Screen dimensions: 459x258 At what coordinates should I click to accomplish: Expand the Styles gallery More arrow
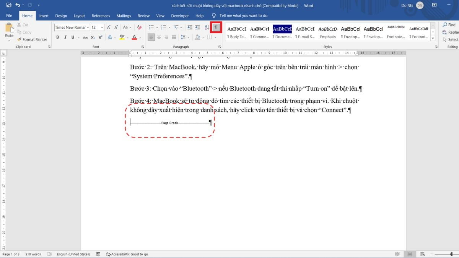tap(433, 38)
